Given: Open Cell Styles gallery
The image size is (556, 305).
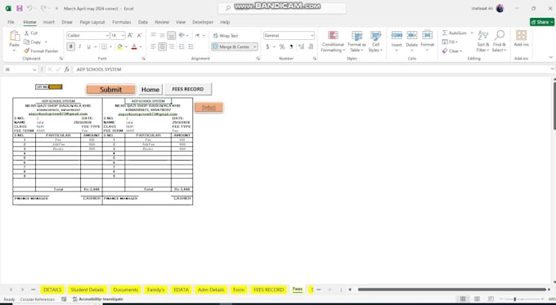Looking at the screenshot, I should click(x=375, y=42).
